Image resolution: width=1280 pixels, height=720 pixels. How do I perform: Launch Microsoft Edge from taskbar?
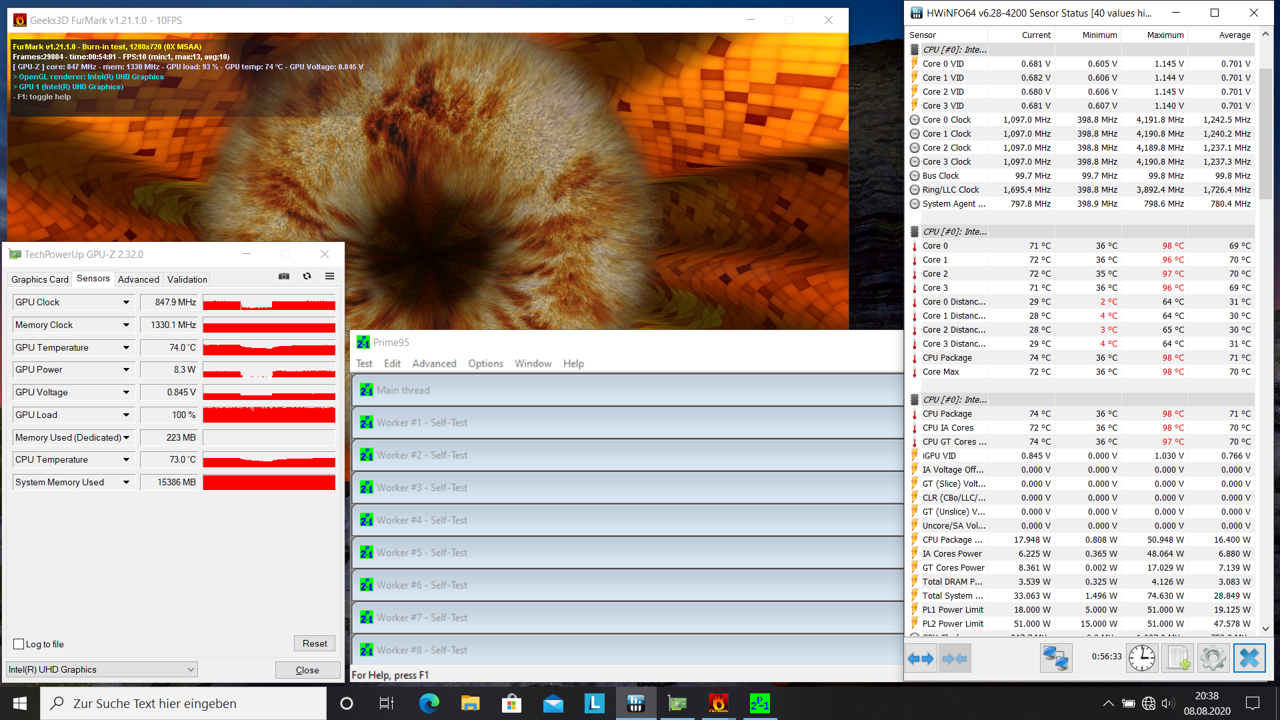click(429, 703)
